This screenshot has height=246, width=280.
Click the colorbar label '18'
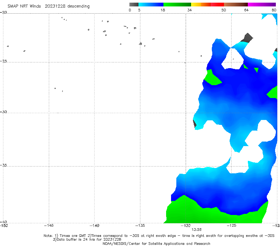(163, 10)
